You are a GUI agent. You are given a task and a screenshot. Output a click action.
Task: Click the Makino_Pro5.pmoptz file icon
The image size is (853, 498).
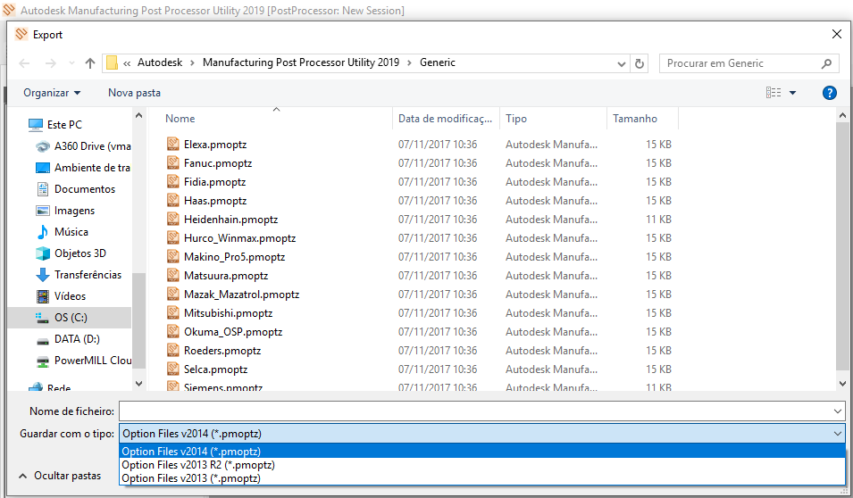[x=173, y=257]
